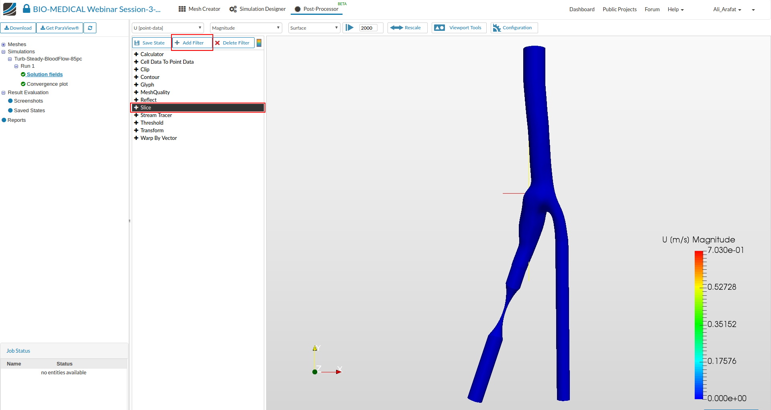Screen dimensions: 771x410
Task: Click the SimScale logo icon
Action: click(x=10, y=9)
